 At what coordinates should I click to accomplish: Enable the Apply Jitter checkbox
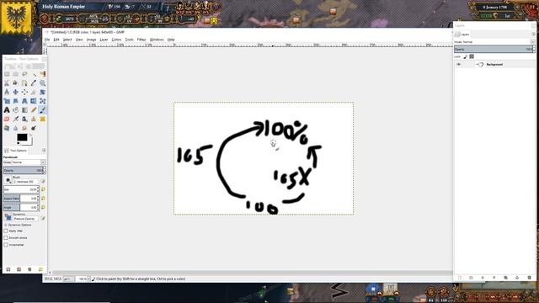click(6, 231)
